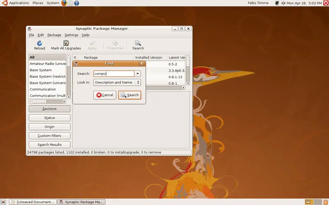This screenshot has height=205, width=329.
Task: Click the Falko Timme user name
Action: pos(258,3)
